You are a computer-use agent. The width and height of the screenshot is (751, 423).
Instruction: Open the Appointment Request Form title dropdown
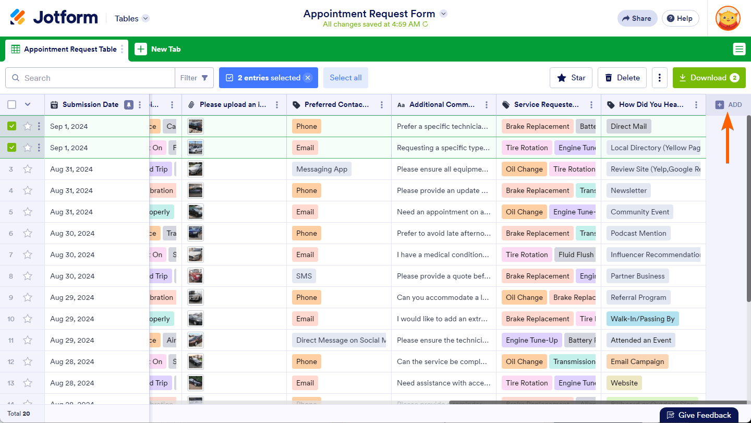pos(443,14)
